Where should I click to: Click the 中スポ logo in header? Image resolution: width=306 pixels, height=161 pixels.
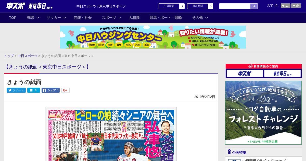pyautogui.click(x=16, y=6)
